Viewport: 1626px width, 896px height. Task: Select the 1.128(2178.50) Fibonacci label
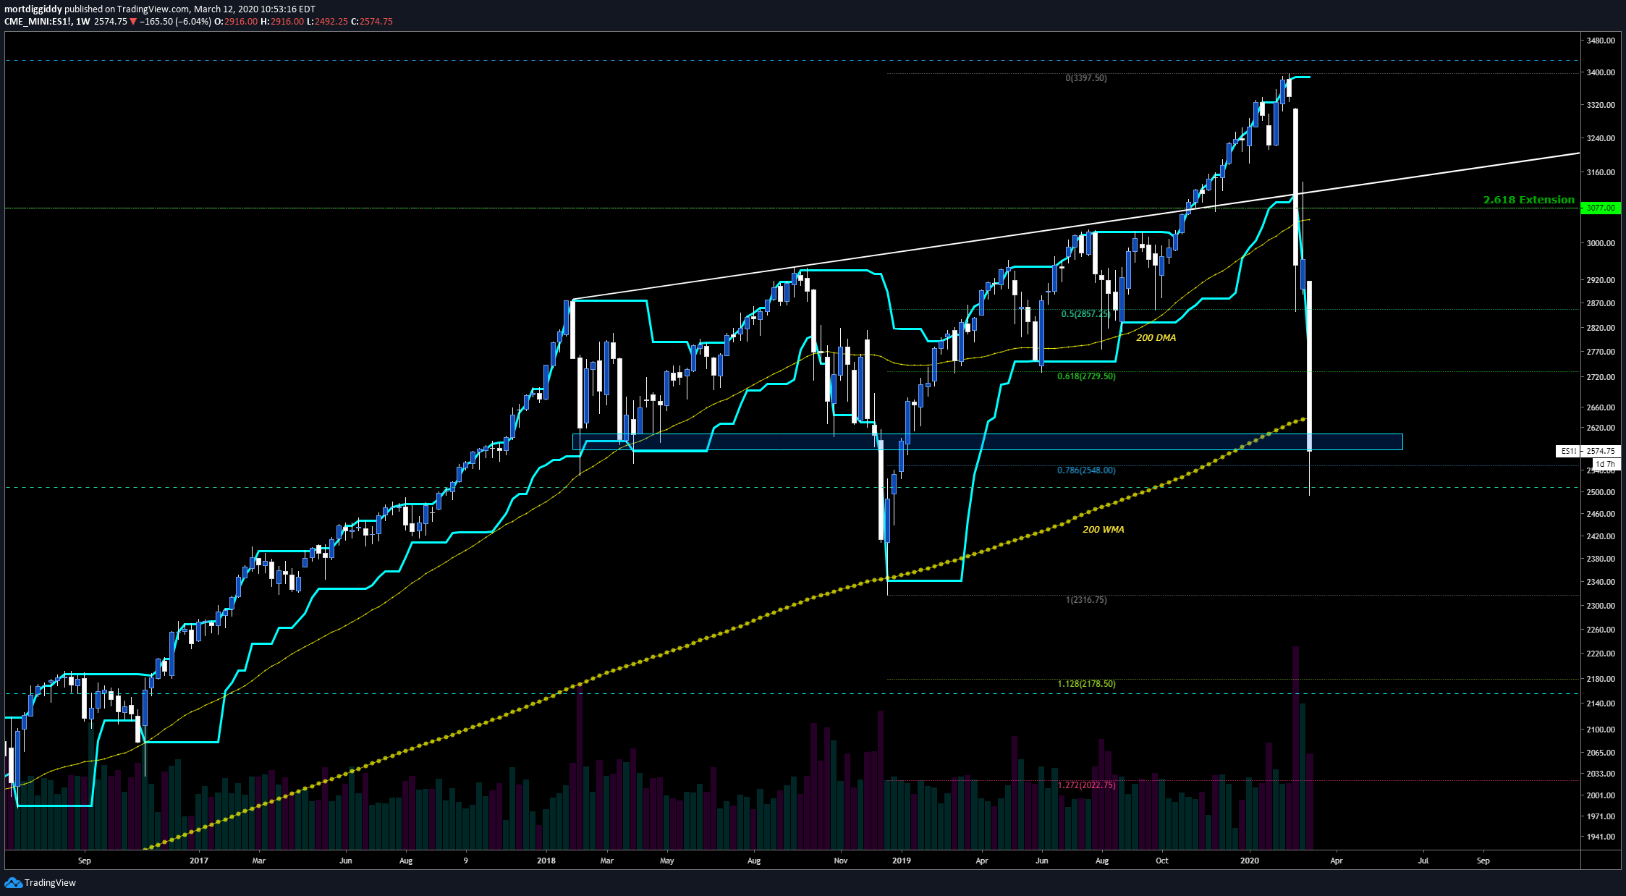[1086, 684]
